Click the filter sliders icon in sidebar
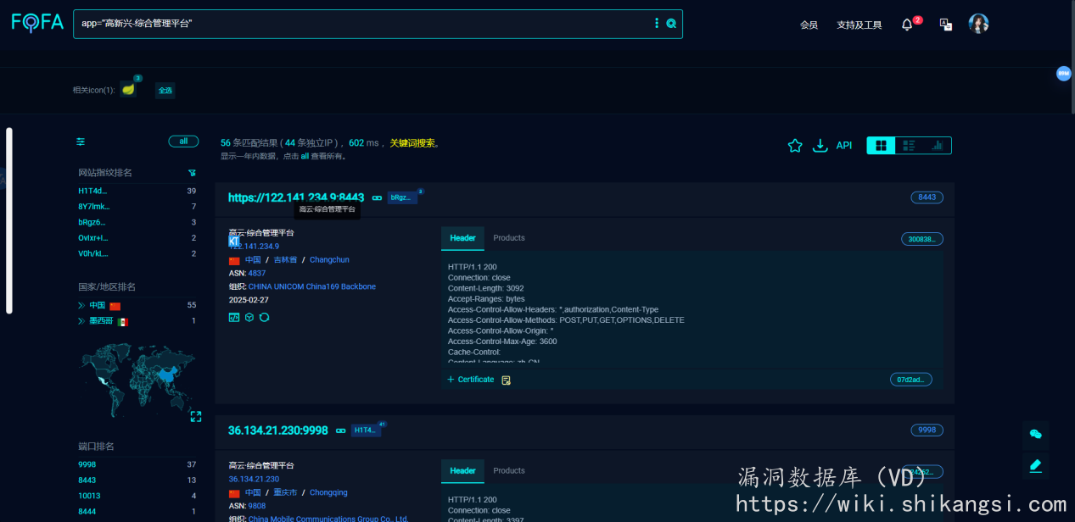 click(81, 142)
